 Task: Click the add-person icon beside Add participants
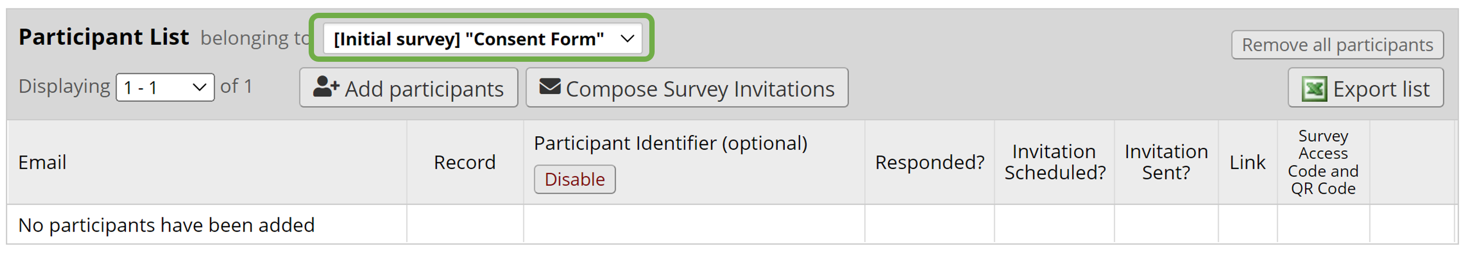(x=326, y=87)
